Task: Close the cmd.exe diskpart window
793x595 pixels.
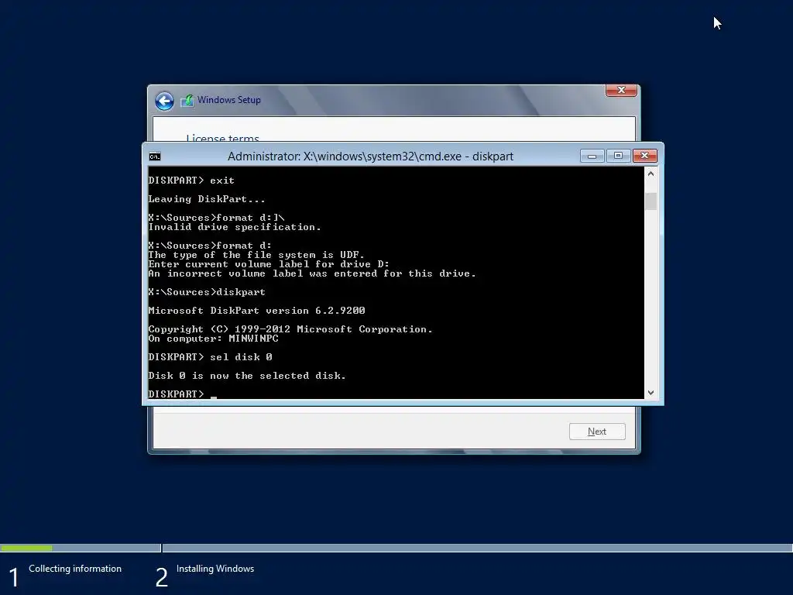Action: [645, 156]
